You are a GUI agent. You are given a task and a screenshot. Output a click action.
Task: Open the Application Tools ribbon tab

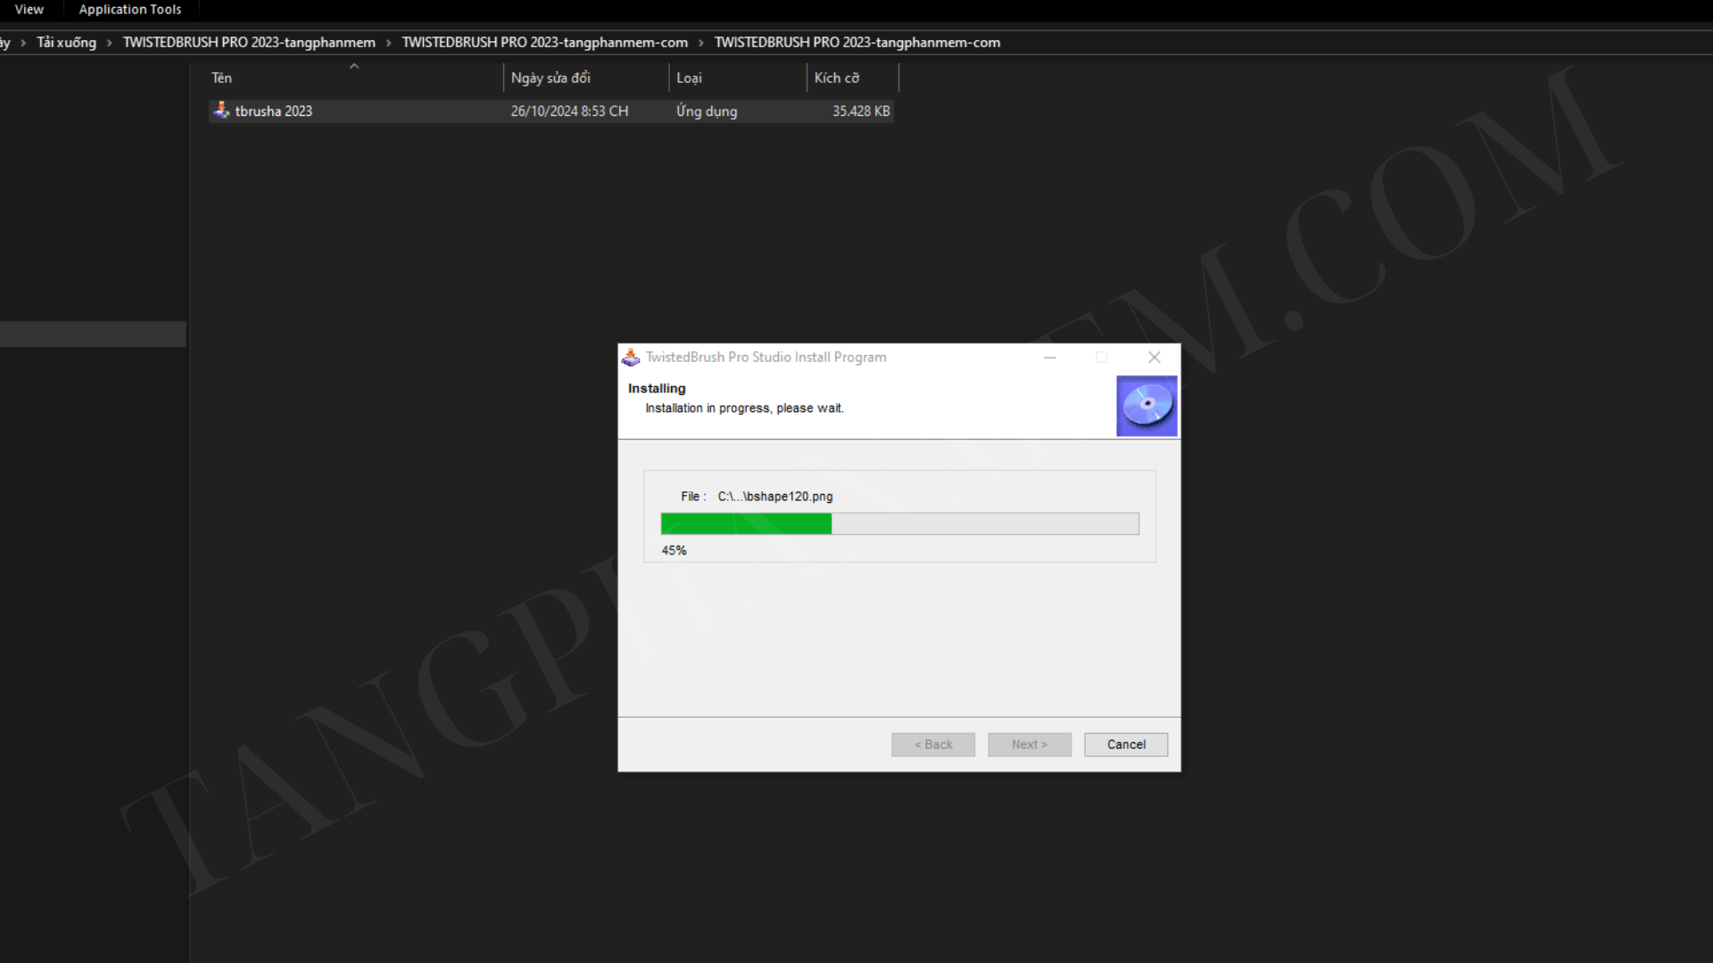tap(130, 10)
